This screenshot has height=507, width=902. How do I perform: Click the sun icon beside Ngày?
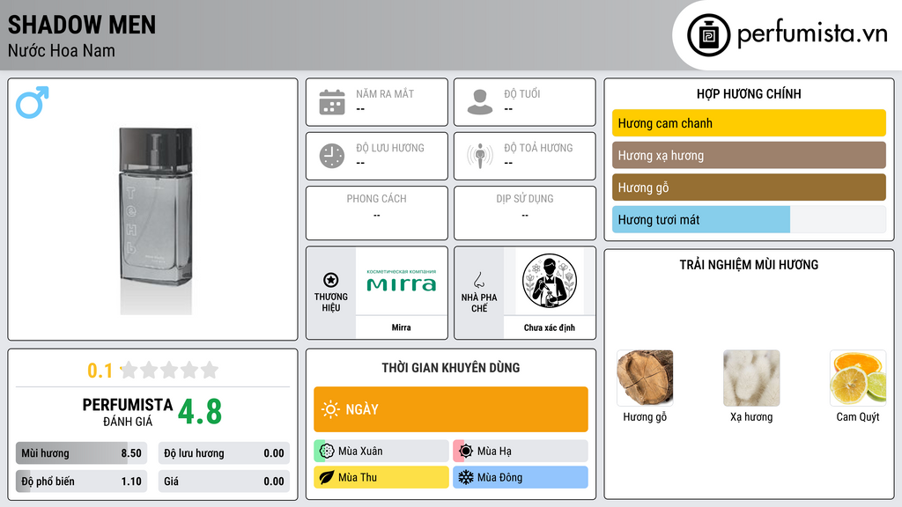tap(331, 409)
